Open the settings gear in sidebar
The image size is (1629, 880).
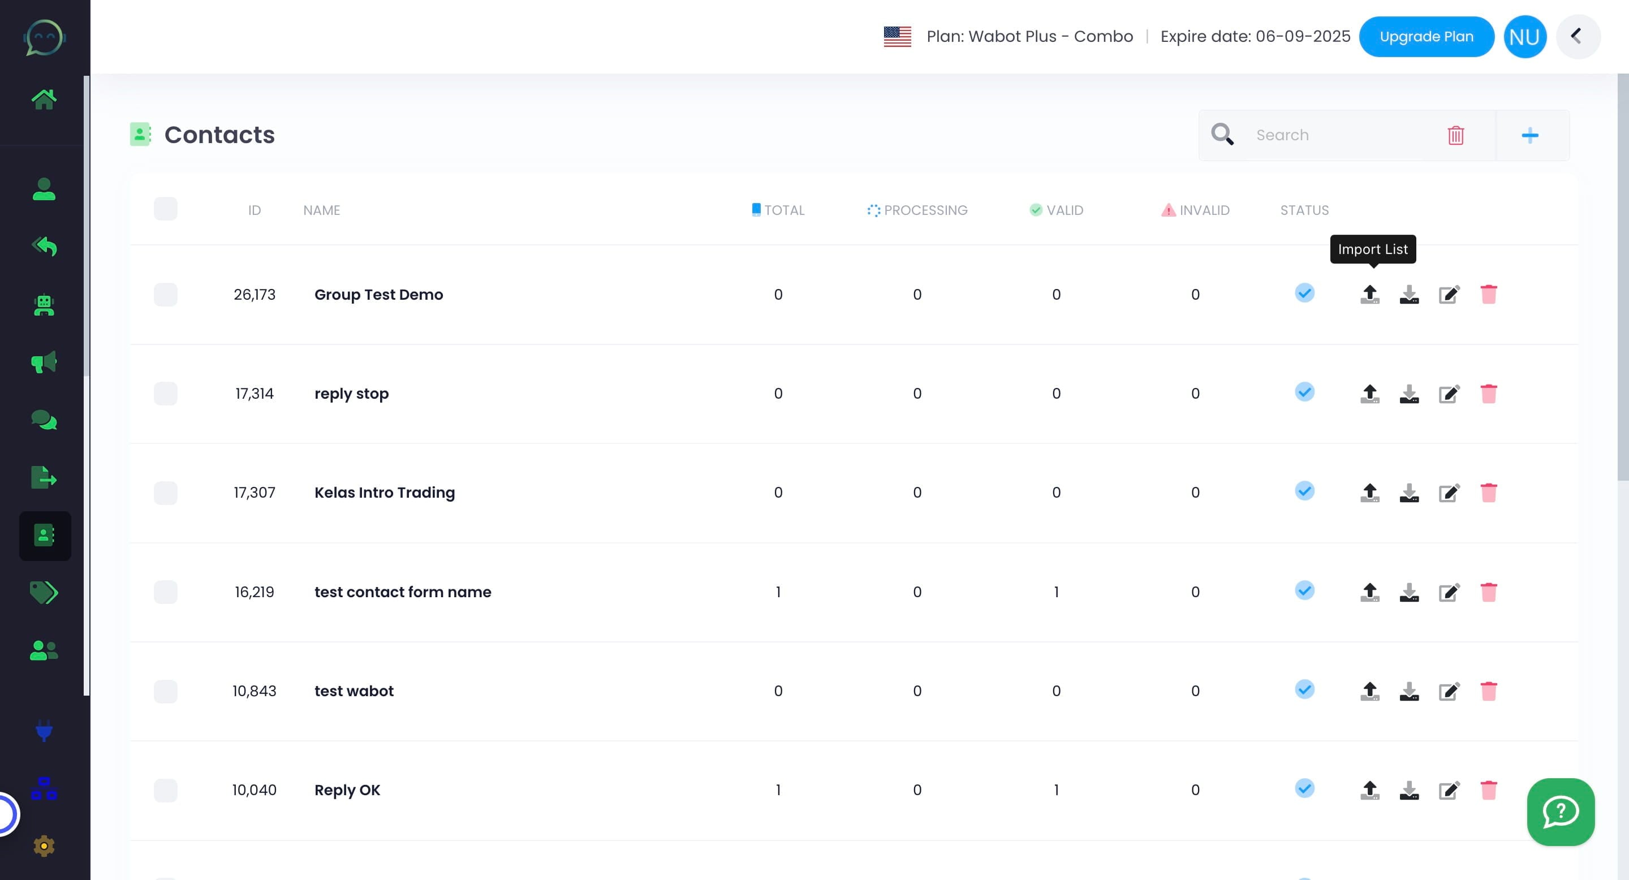click(44, 846)
